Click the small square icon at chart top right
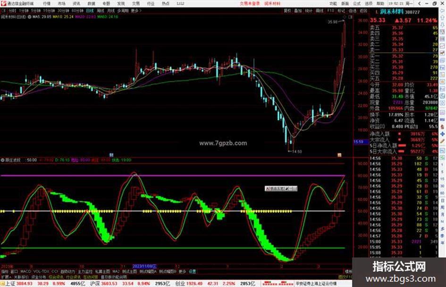This screenshot has height=287, width=446. [350, 17]
